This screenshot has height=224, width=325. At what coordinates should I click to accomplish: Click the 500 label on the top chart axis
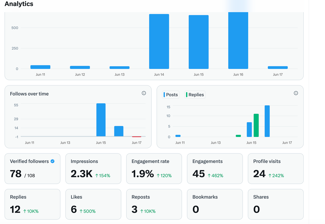[x=15, y=28]
